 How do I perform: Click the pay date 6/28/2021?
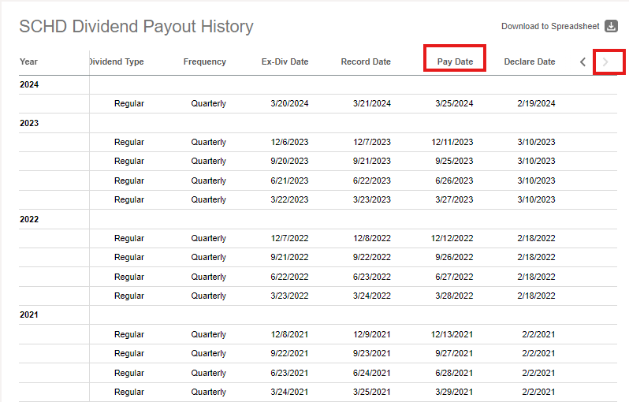click(454, 373)
